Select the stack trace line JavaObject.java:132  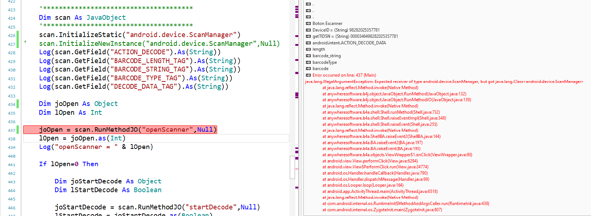click(x=394, y=94)
